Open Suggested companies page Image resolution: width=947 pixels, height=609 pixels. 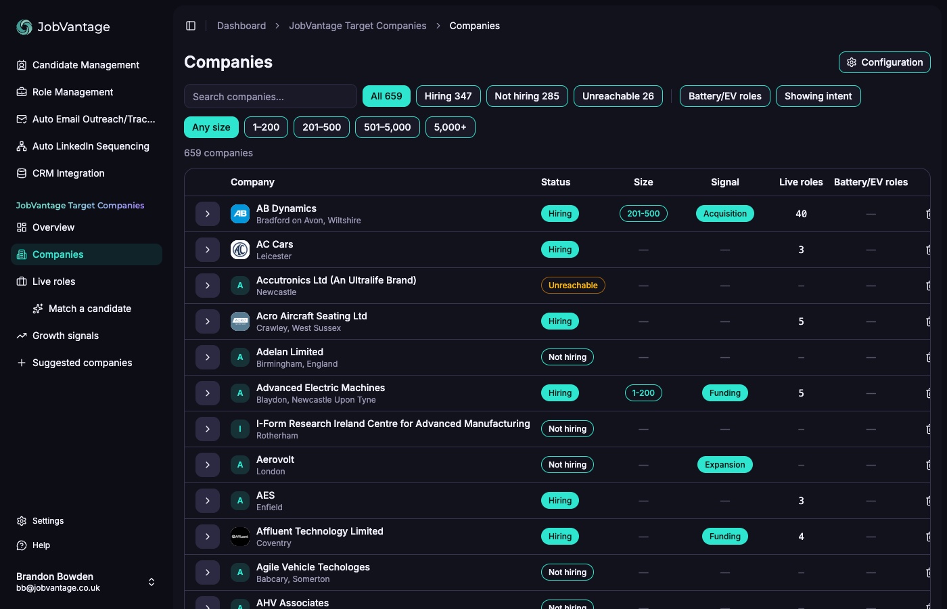[x=87, y=363]
